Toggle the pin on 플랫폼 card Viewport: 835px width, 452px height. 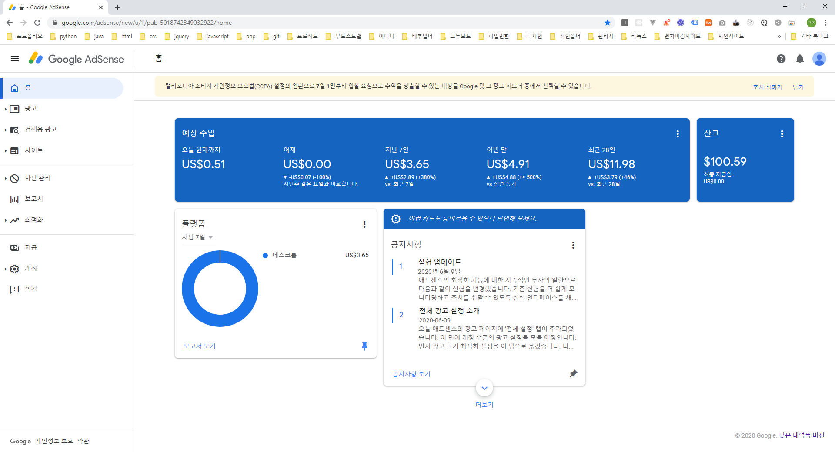tap(364, 346)
